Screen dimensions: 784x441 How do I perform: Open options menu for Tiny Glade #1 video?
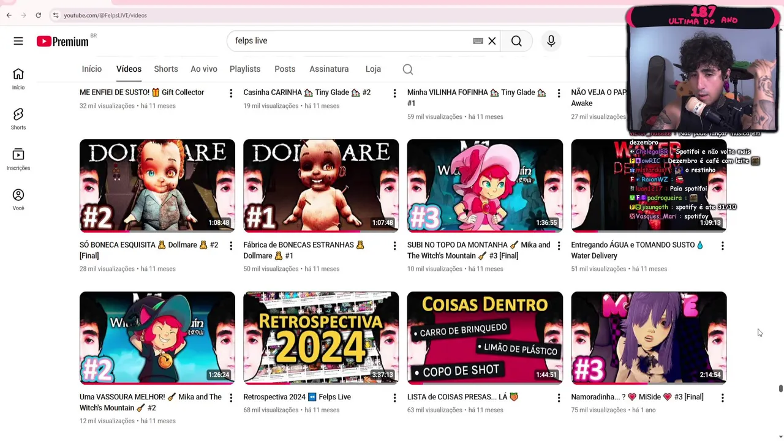(x=559, y=93)
